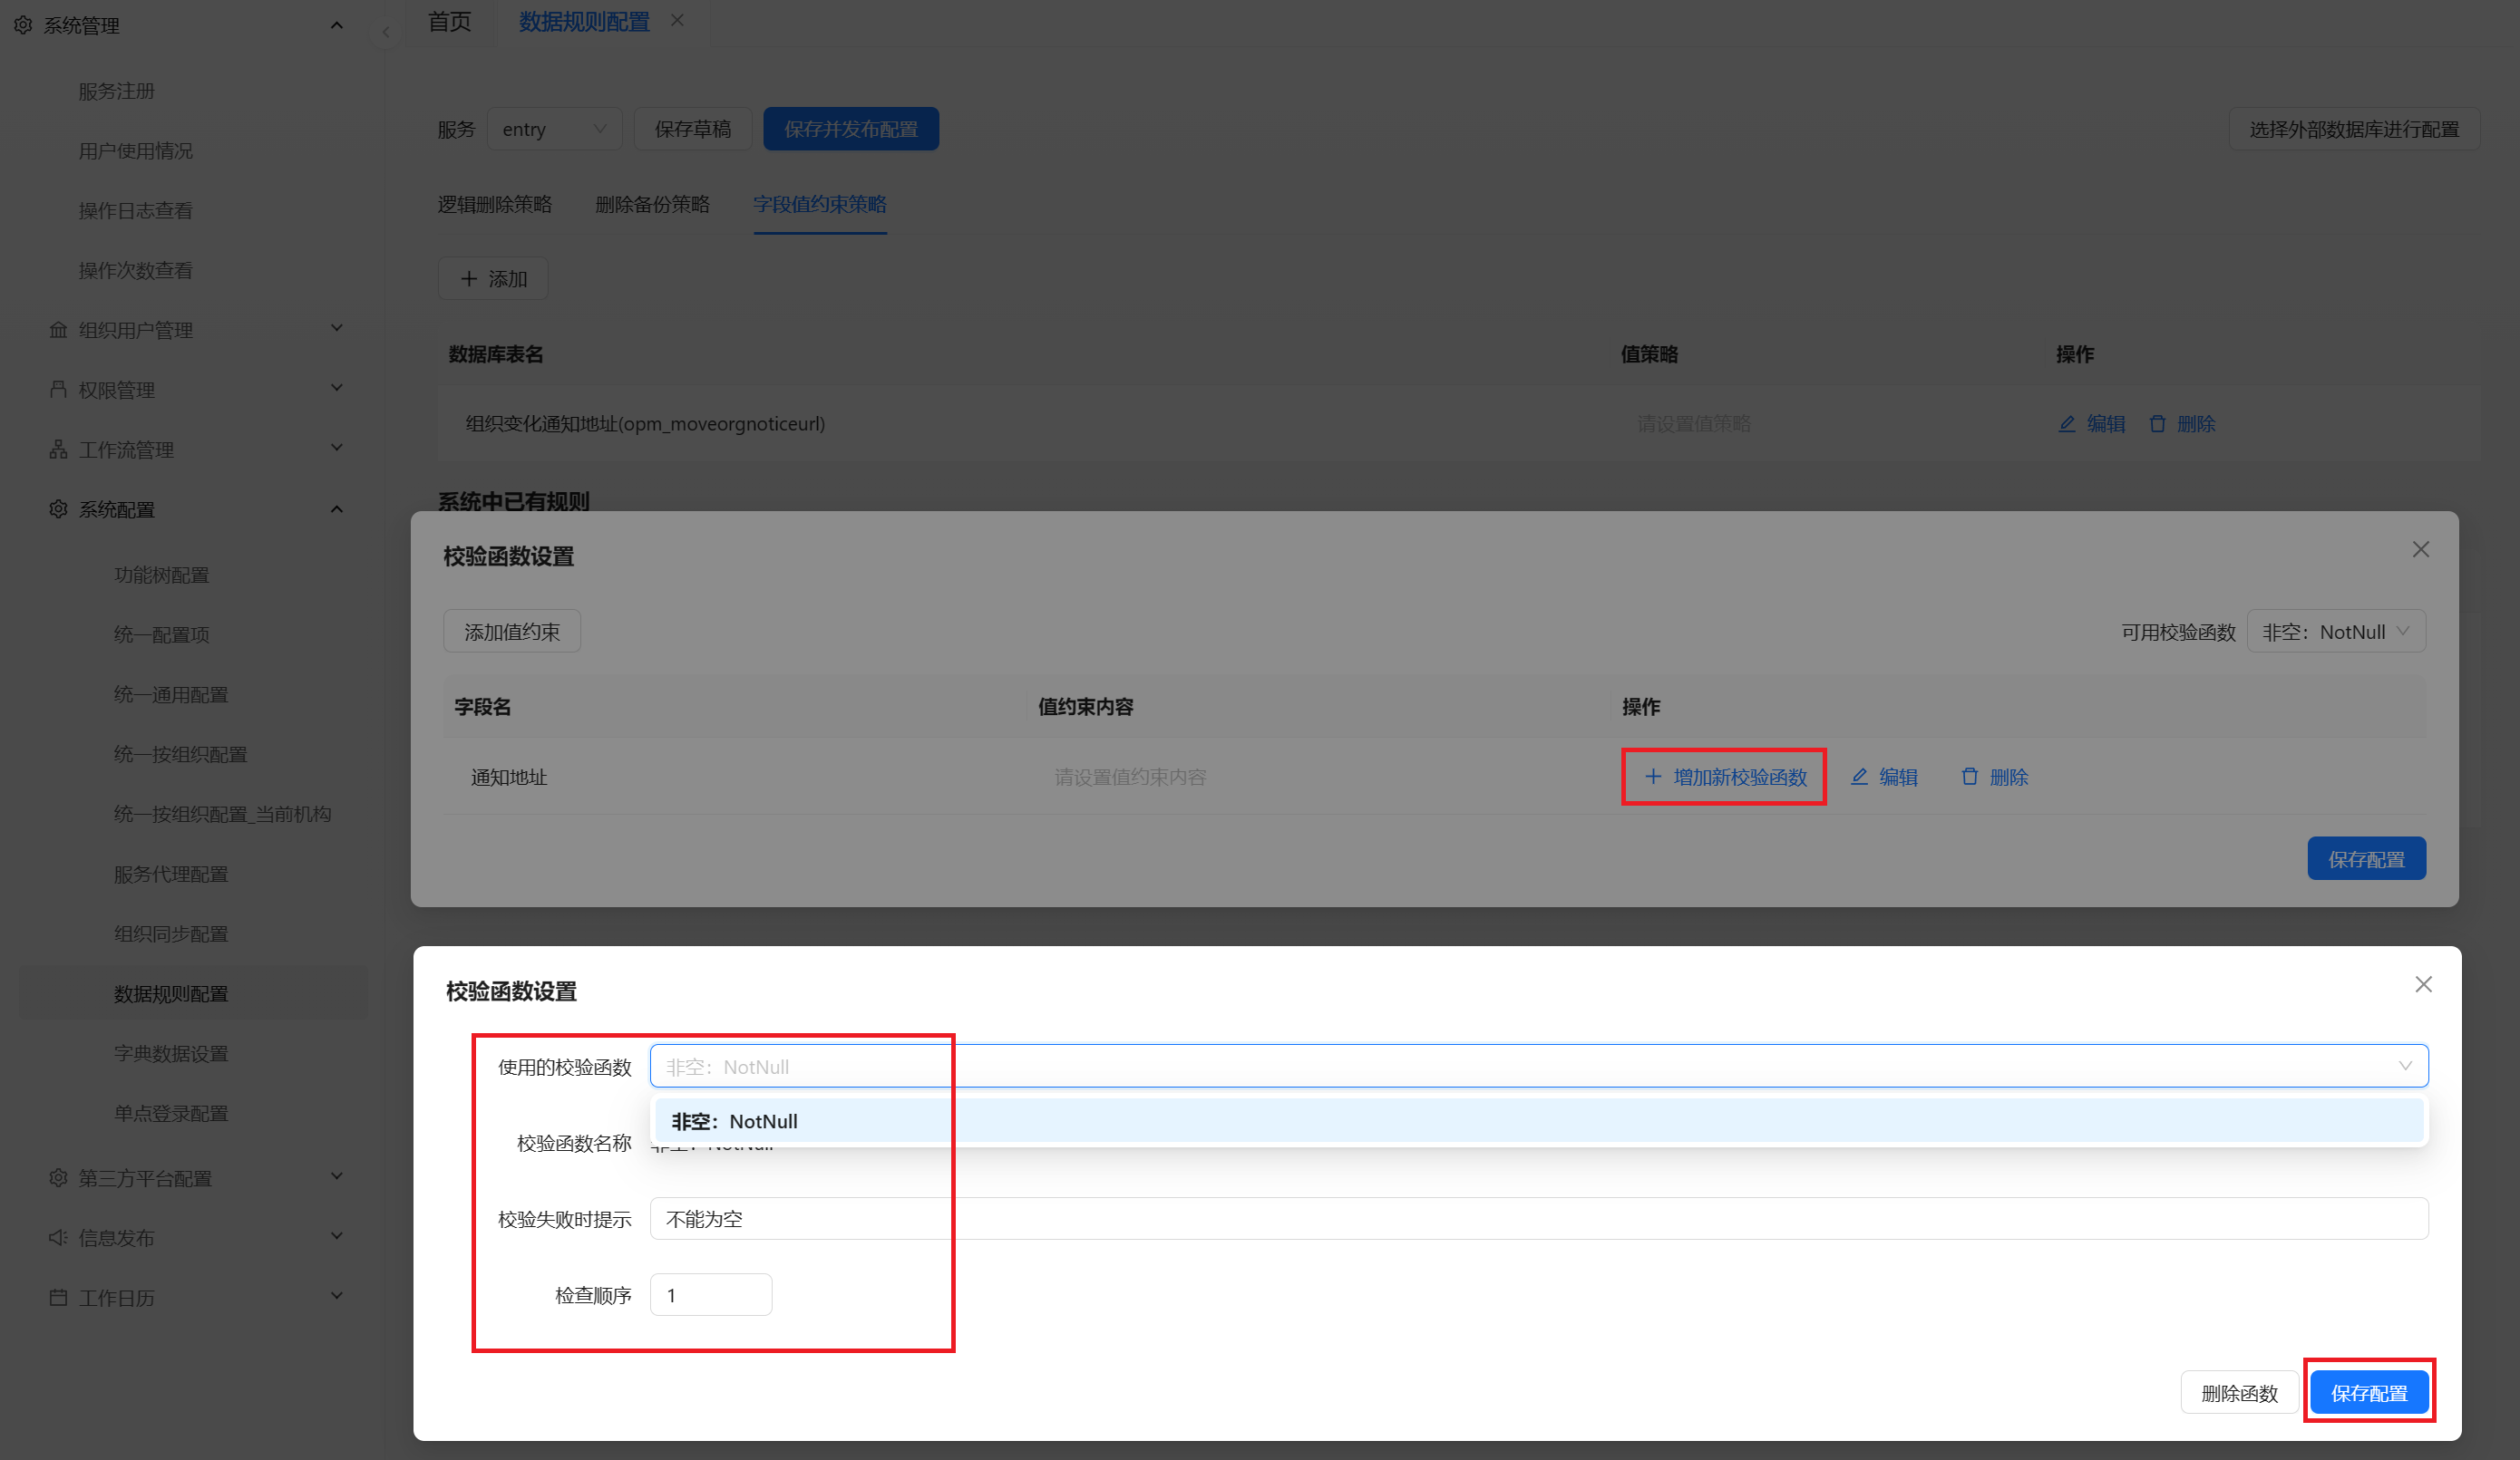Click 选择外部数据库进行配置 button

click(x=2354, y=129)
